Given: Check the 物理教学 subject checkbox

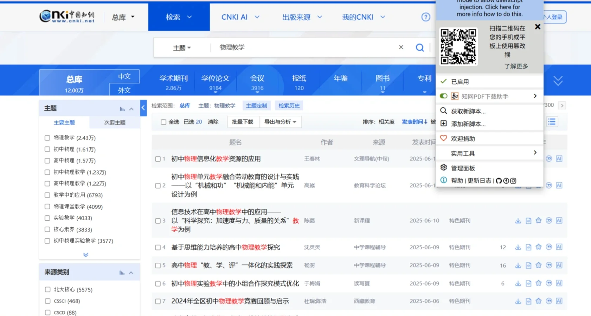Looking at the screenshot, I should 47,138.
